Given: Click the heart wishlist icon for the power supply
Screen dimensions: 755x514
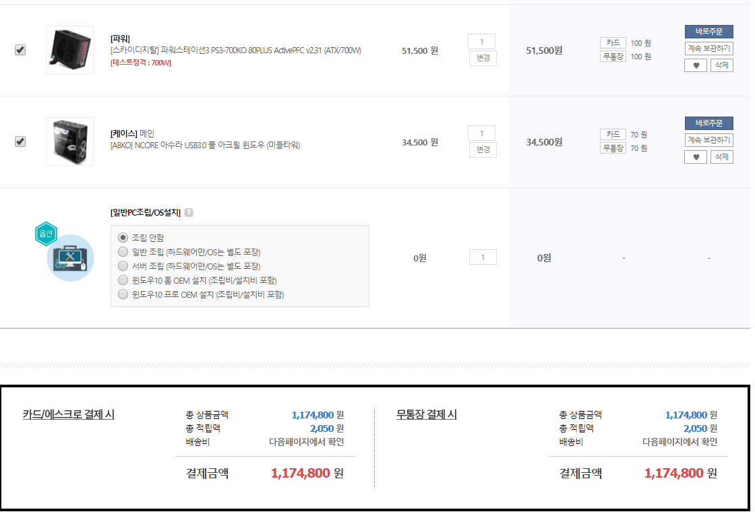Looking at the screenshot, I should 696,65.
